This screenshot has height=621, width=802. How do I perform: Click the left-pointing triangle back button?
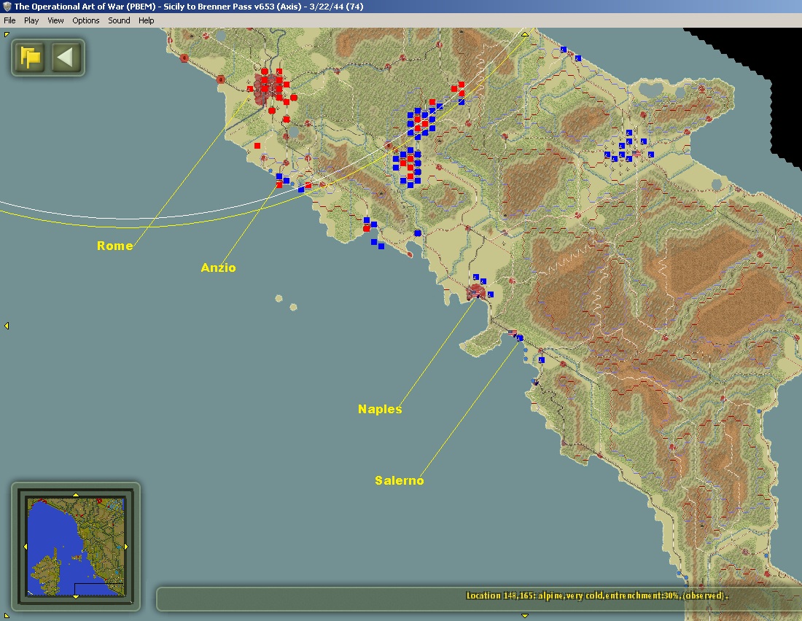[x=66, y=57]
